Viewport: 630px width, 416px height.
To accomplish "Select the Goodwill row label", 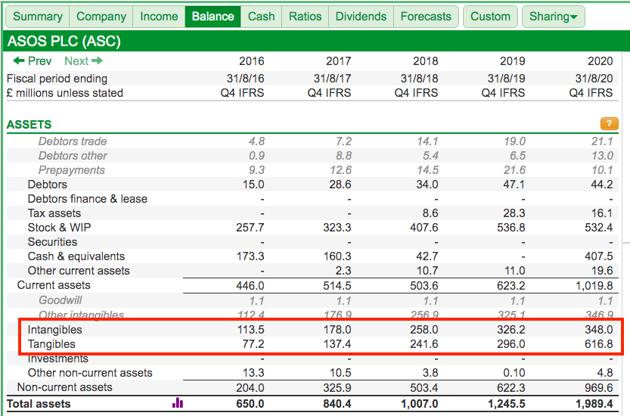I will coord(61,300).
